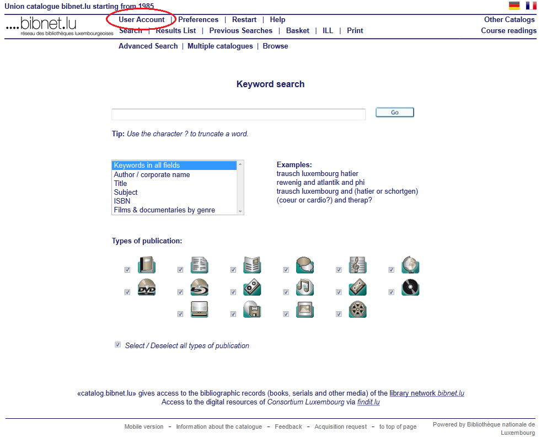Uncheck the article document checkbox
The width and height of the screenshot is (541, 437).
180,270
